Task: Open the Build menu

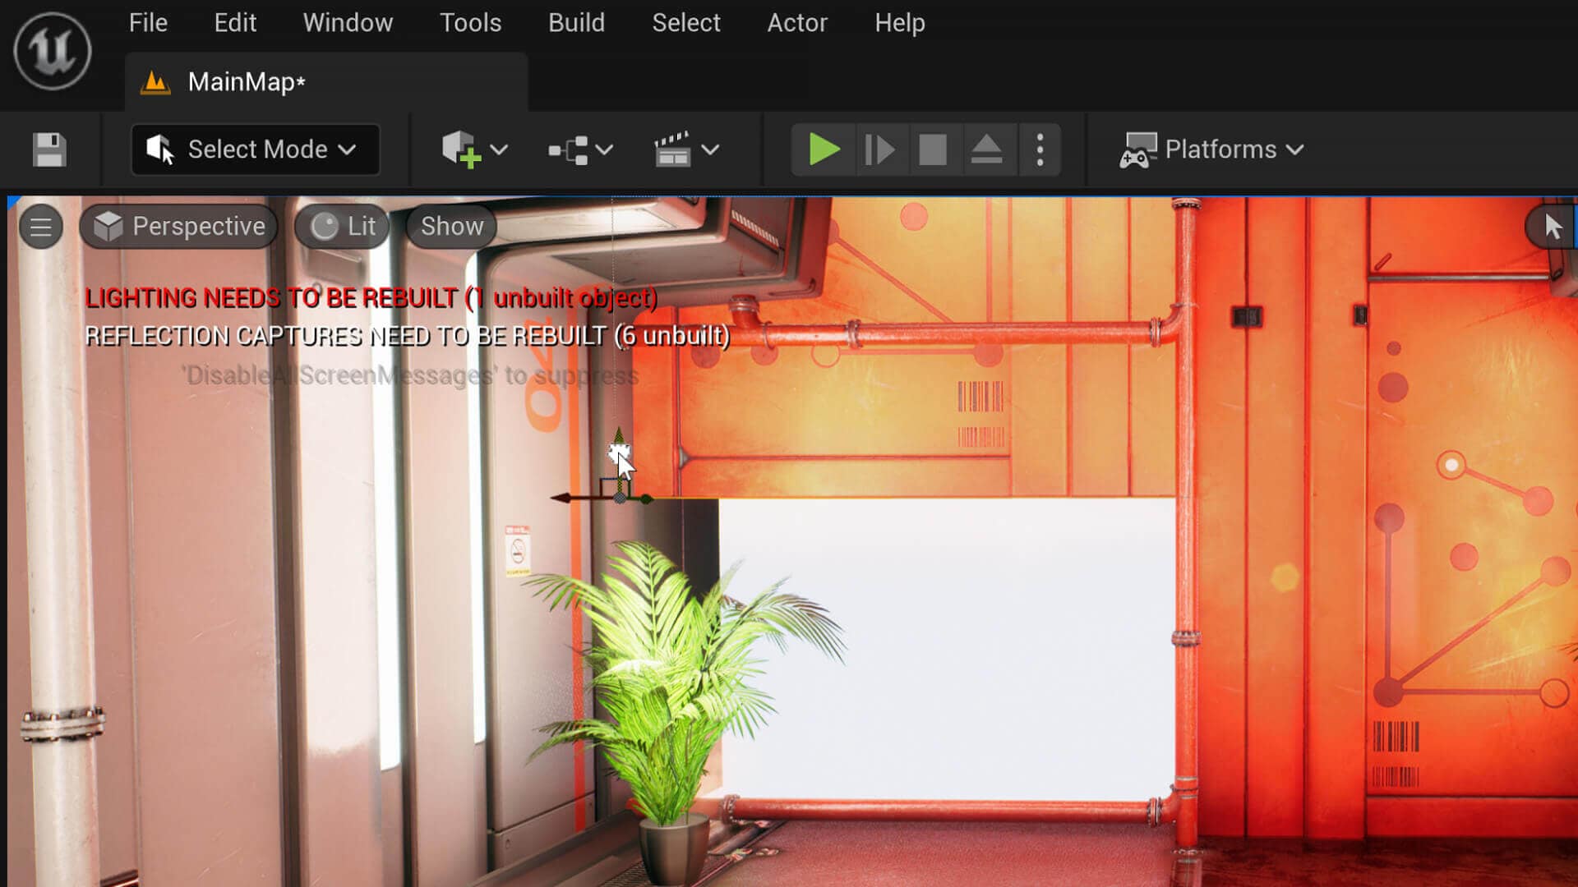Action: click(575, 21)
